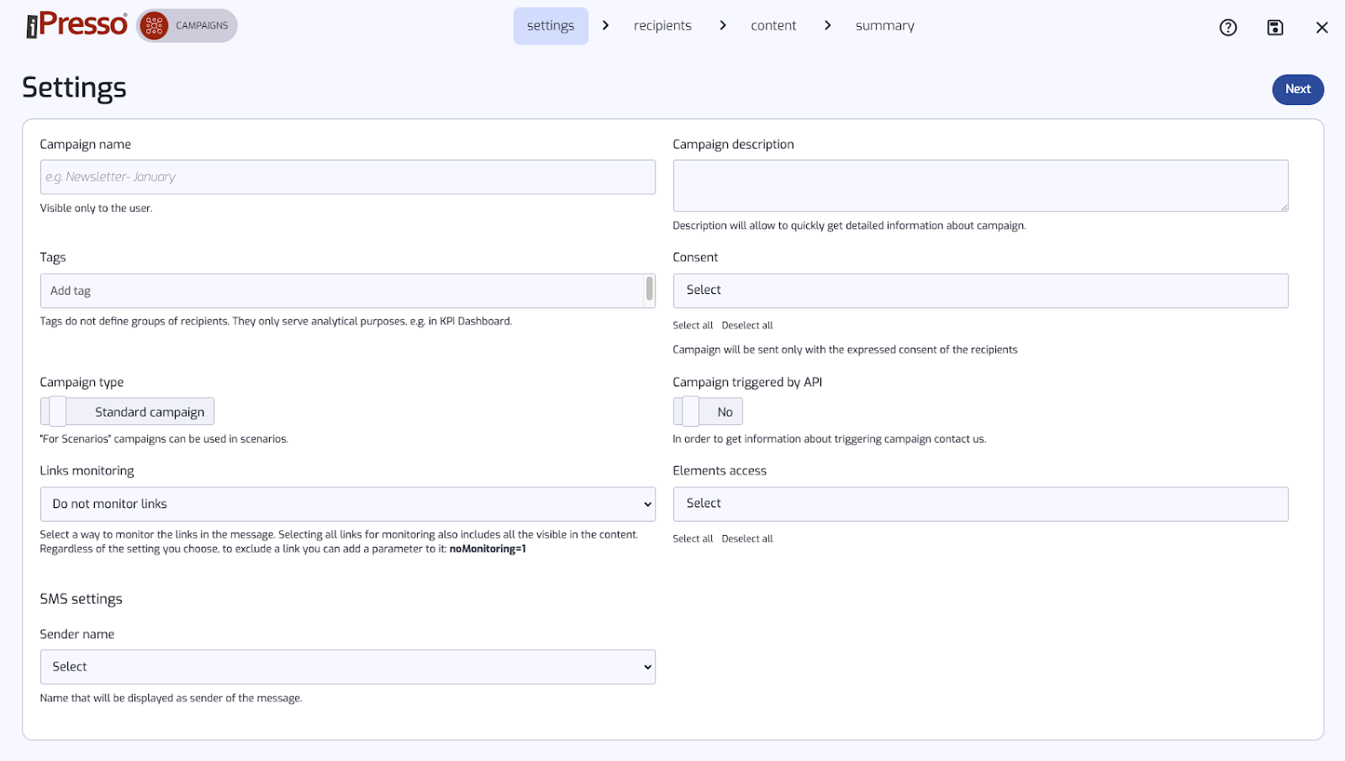Viewport: 1345px width, 761px height.
Task: Click the chevron arrow after recipients step
Action: click(722, 26)
